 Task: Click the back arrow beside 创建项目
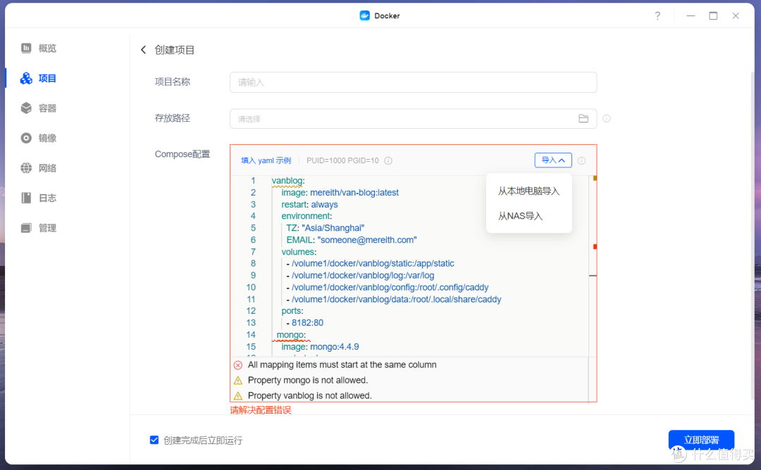click(143, 50)
